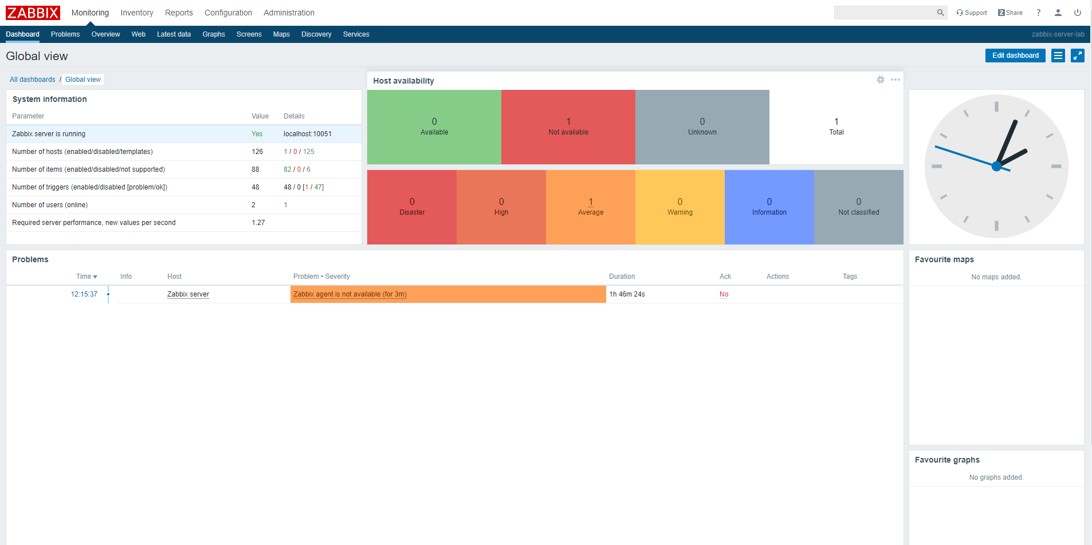Open sharing options via the Share icon
Viewport: 1092px width, 545px height.
tap(1010, 12)
